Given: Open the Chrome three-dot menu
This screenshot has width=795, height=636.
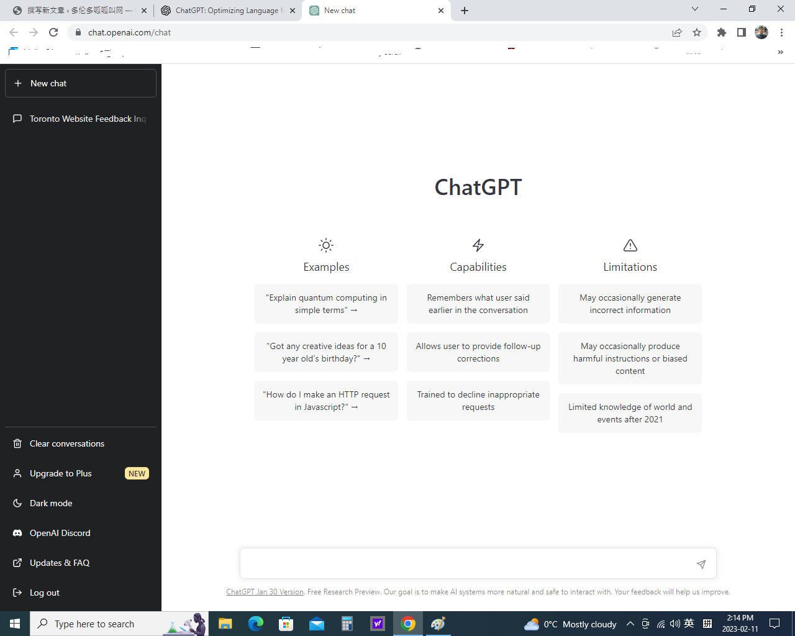Looking at the screenshot, I should (781, 32).
